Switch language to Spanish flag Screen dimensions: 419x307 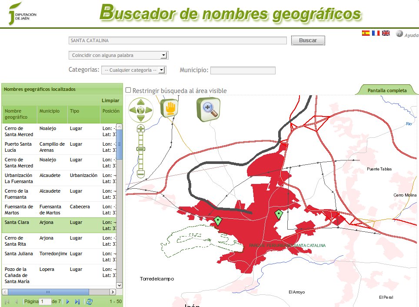click(x=366, y=33)
